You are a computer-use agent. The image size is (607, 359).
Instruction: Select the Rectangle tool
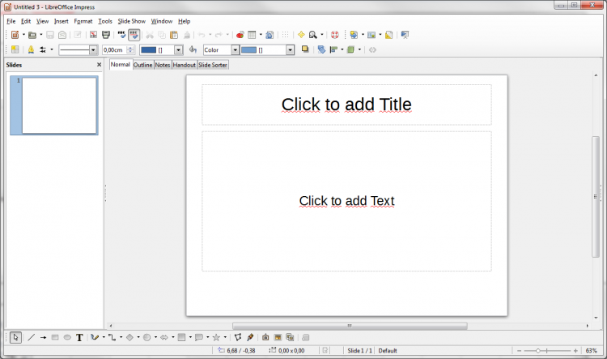tap(55, 338)
